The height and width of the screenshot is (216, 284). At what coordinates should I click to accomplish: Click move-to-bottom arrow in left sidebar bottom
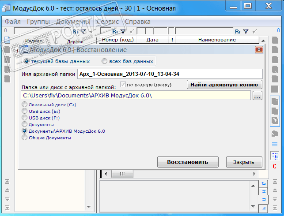pos(7,208)
